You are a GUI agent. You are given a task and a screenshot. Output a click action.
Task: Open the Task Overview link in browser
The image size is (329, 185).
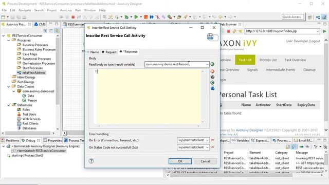pos(295,60)
